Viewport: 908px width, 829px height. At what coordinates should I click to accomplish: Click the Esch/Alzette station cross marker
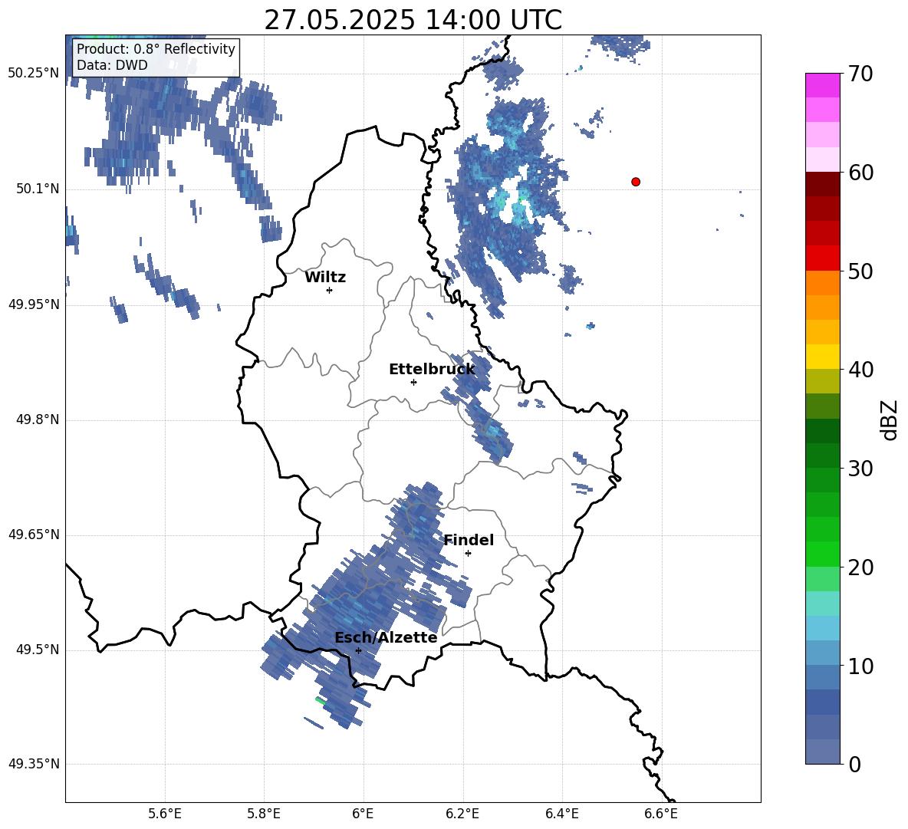coord(358,650)
